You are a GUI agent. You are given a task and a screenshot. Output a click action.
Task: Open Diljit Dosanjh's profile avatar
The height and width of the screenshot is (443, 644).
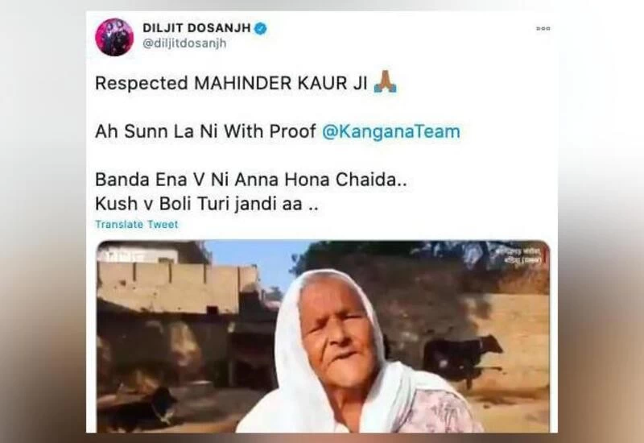click(x=114, y=37)
